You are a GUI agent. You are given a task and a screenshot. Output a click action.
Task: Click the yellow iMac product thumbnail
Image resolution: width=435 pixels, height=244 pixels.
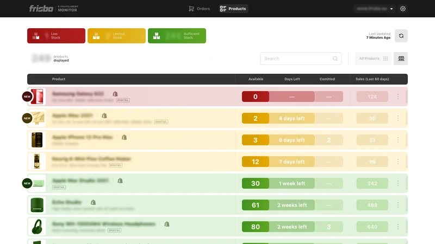[x=37, y=118]
